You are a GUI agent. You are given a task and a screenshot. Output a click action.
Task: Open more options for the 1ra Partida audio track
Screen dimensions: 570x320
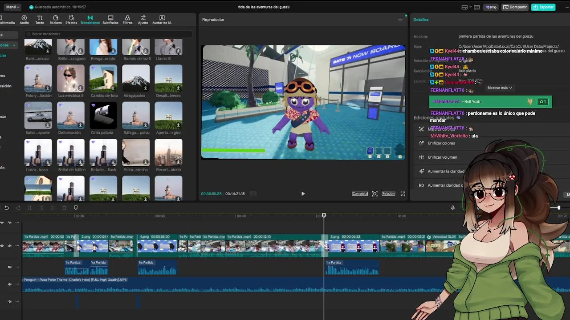pos(17,267)
